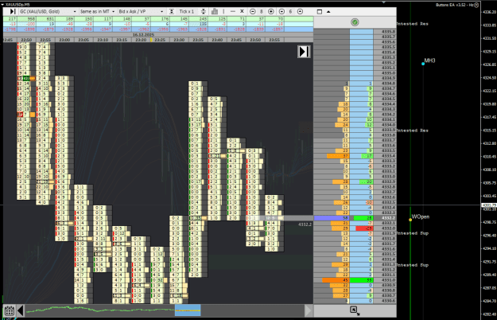Collapse the toolbar with the up triangle
The height and width of the screenshot is (320, 497).
click(x=328, y=12)
